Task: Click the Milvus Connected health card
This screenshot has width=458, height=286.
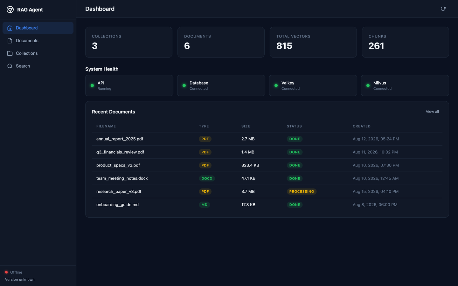Action: click(405, 85)
